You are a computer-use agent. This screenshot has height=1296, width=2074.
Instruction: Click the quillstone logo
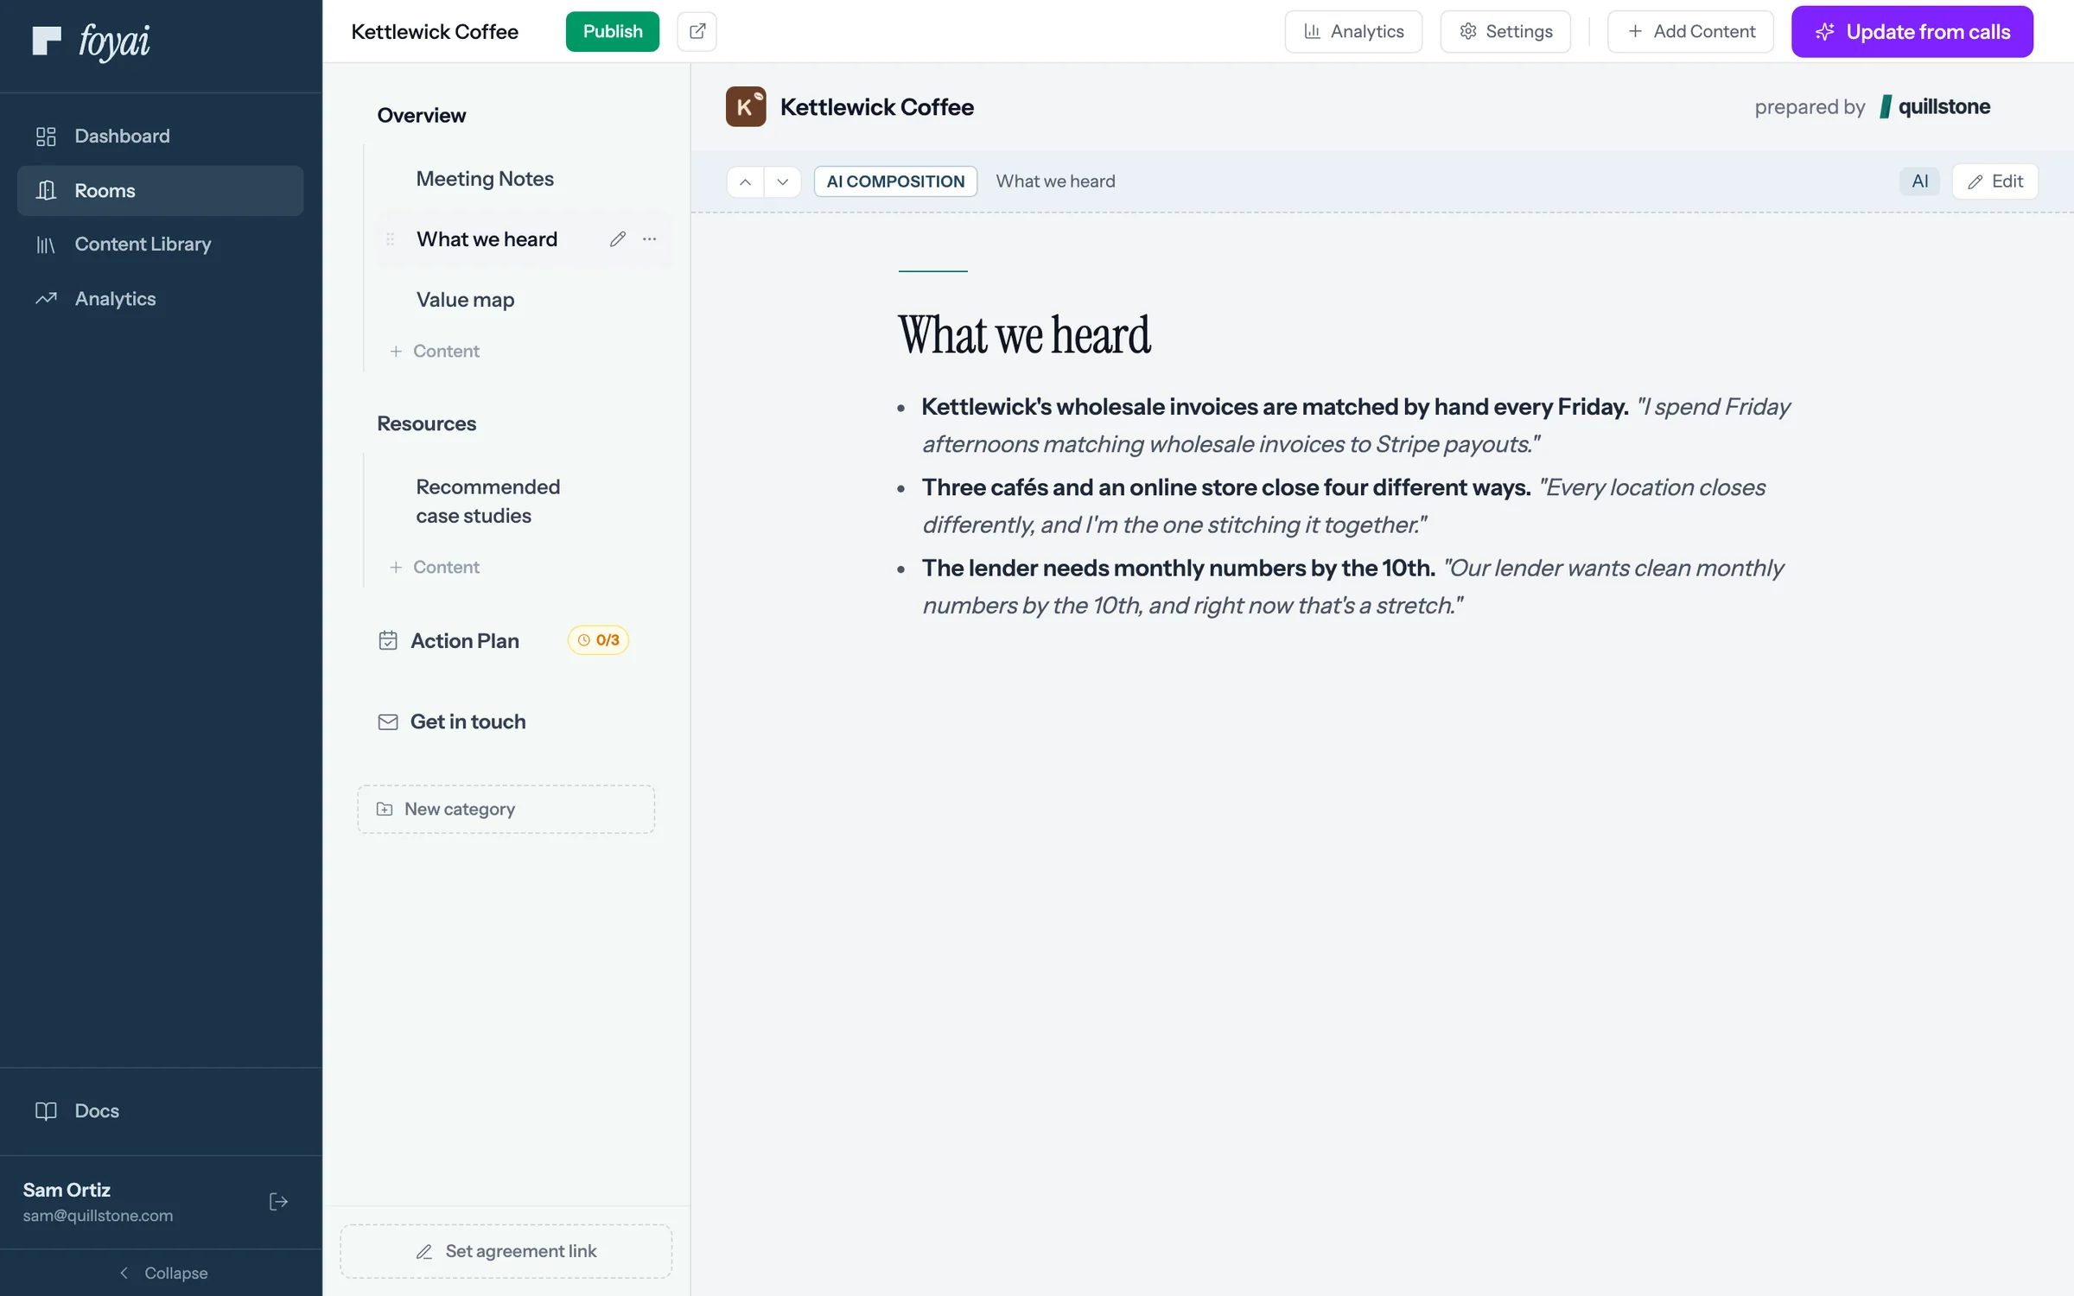click(x=1935, y=107)
